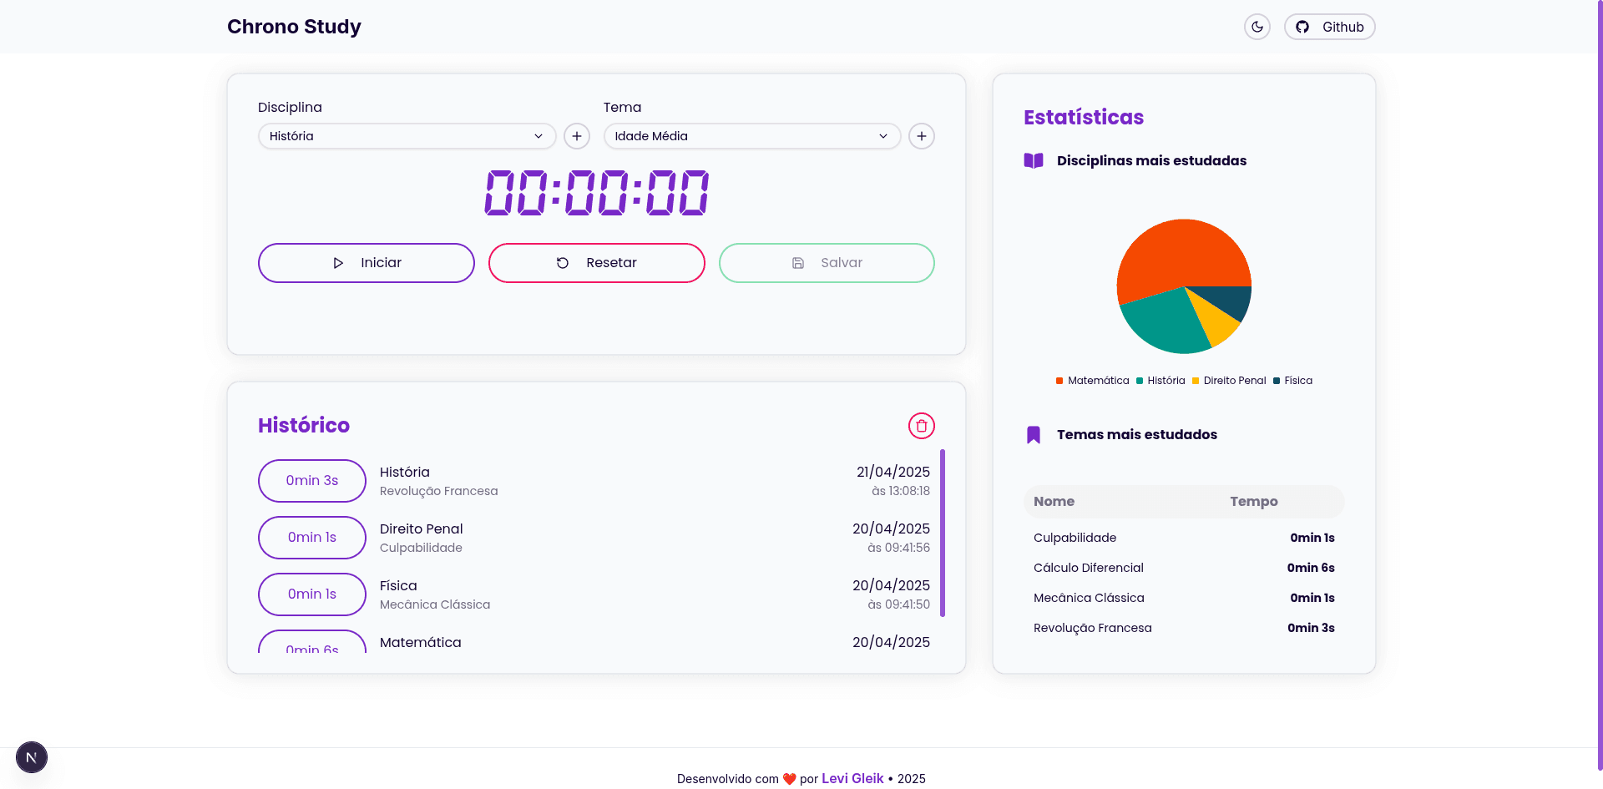Image resolution: width=1603 pixels, height=789 pixels.
Task: Click the Salvar button
Action: pyautogui.click(x=827, y=263)
